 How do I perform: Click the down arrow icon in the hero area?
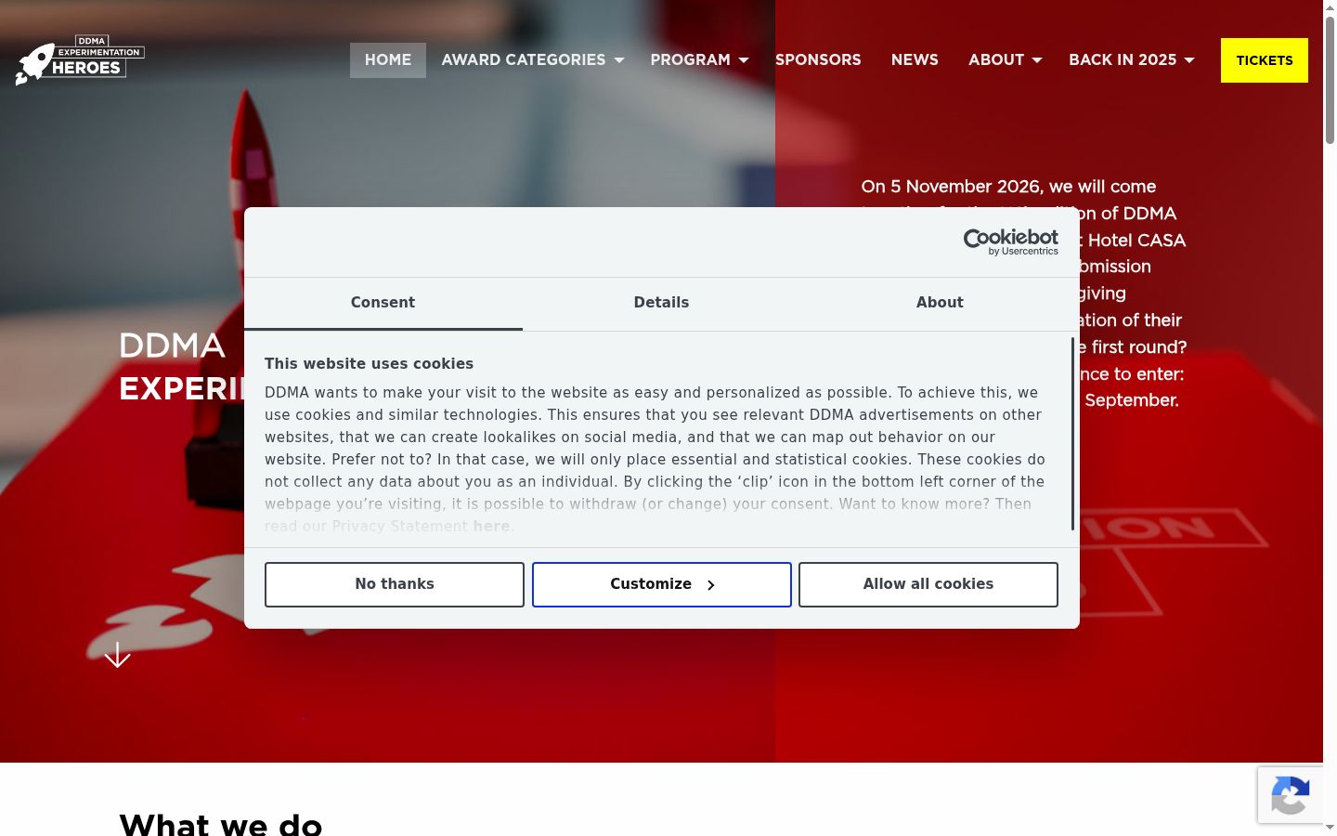[x=117, y=655]
